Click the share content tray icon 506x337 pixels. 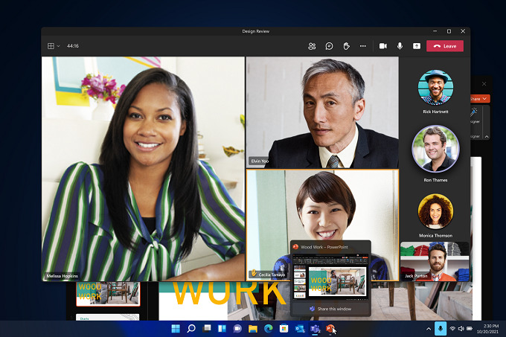417,46
